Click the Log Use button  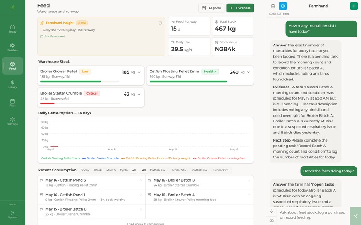coord(211,8)
